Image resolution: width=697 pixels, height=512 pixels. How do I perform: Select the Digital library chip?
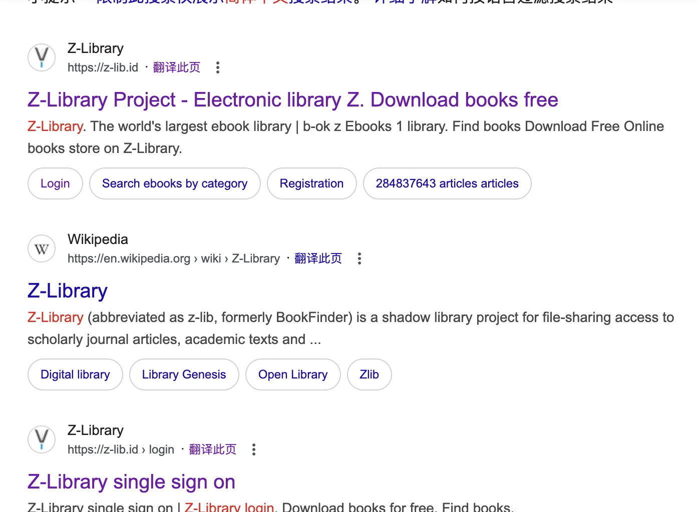tap(75, 374)
